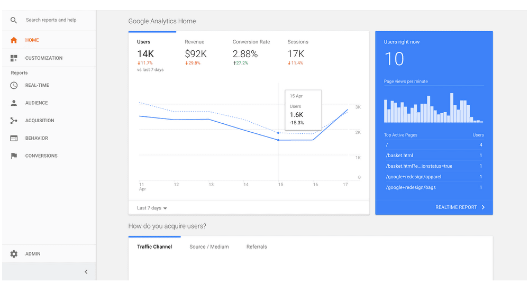Screen dimensions: 529x291
Task: Click the 11.7% users decrease indicator
Action: pos(145,63)
